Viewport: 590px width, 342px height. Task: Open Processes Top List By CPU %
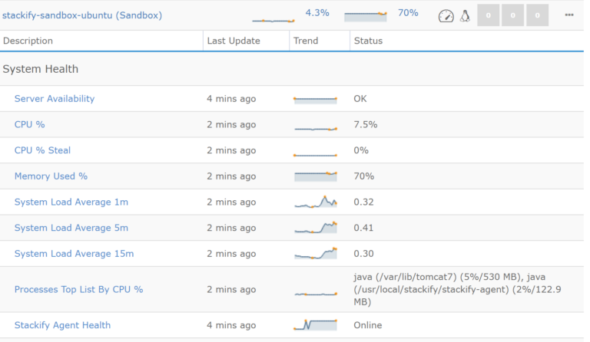pyautogui.click(x=78, y=289)
